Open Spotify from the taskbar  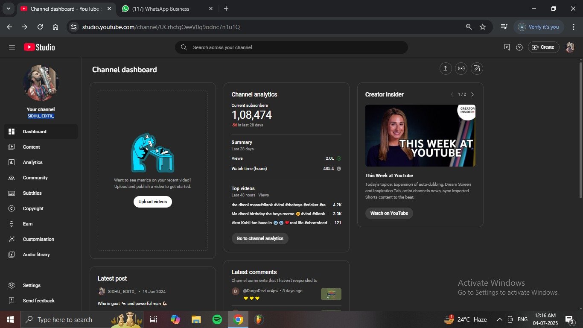pos(217,319)
